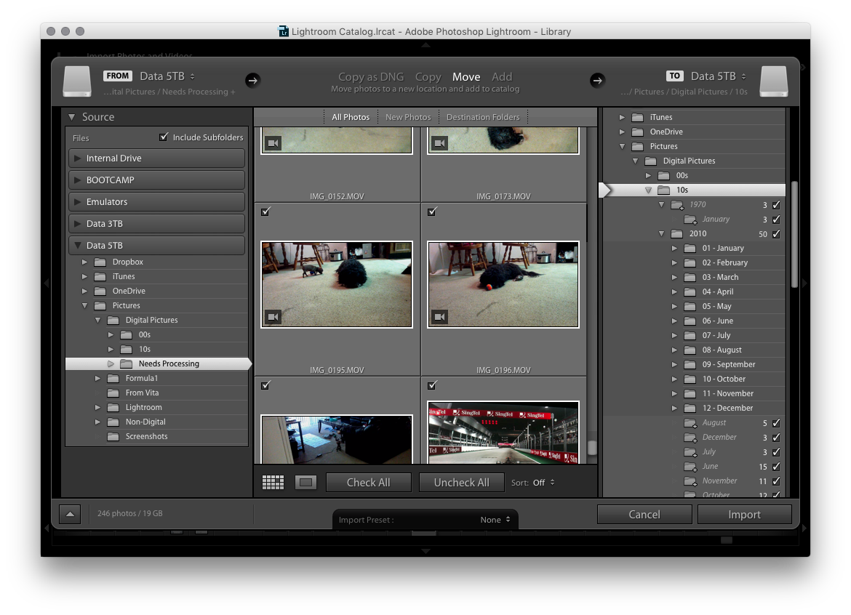851x615 pixels.
Task: Switch to grid view icon
Action: pos(273,482)
